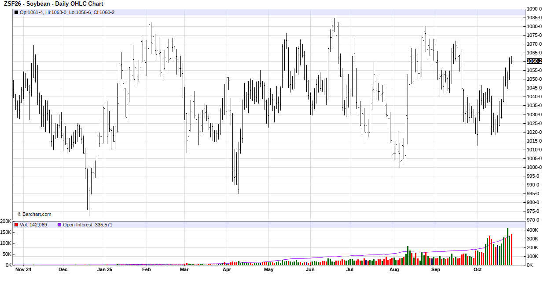Image resolution: width=544 pixels, height=283 pixels.
Task: Select the Aug label on the time axis
Action: (x=394, y=270)
